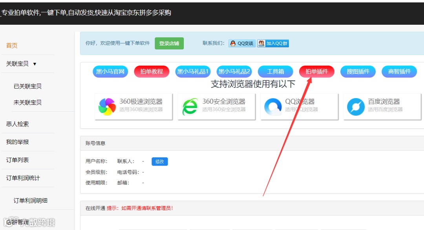
Task: Click the 在线开通 heading text
Action: tap(95, 208)
